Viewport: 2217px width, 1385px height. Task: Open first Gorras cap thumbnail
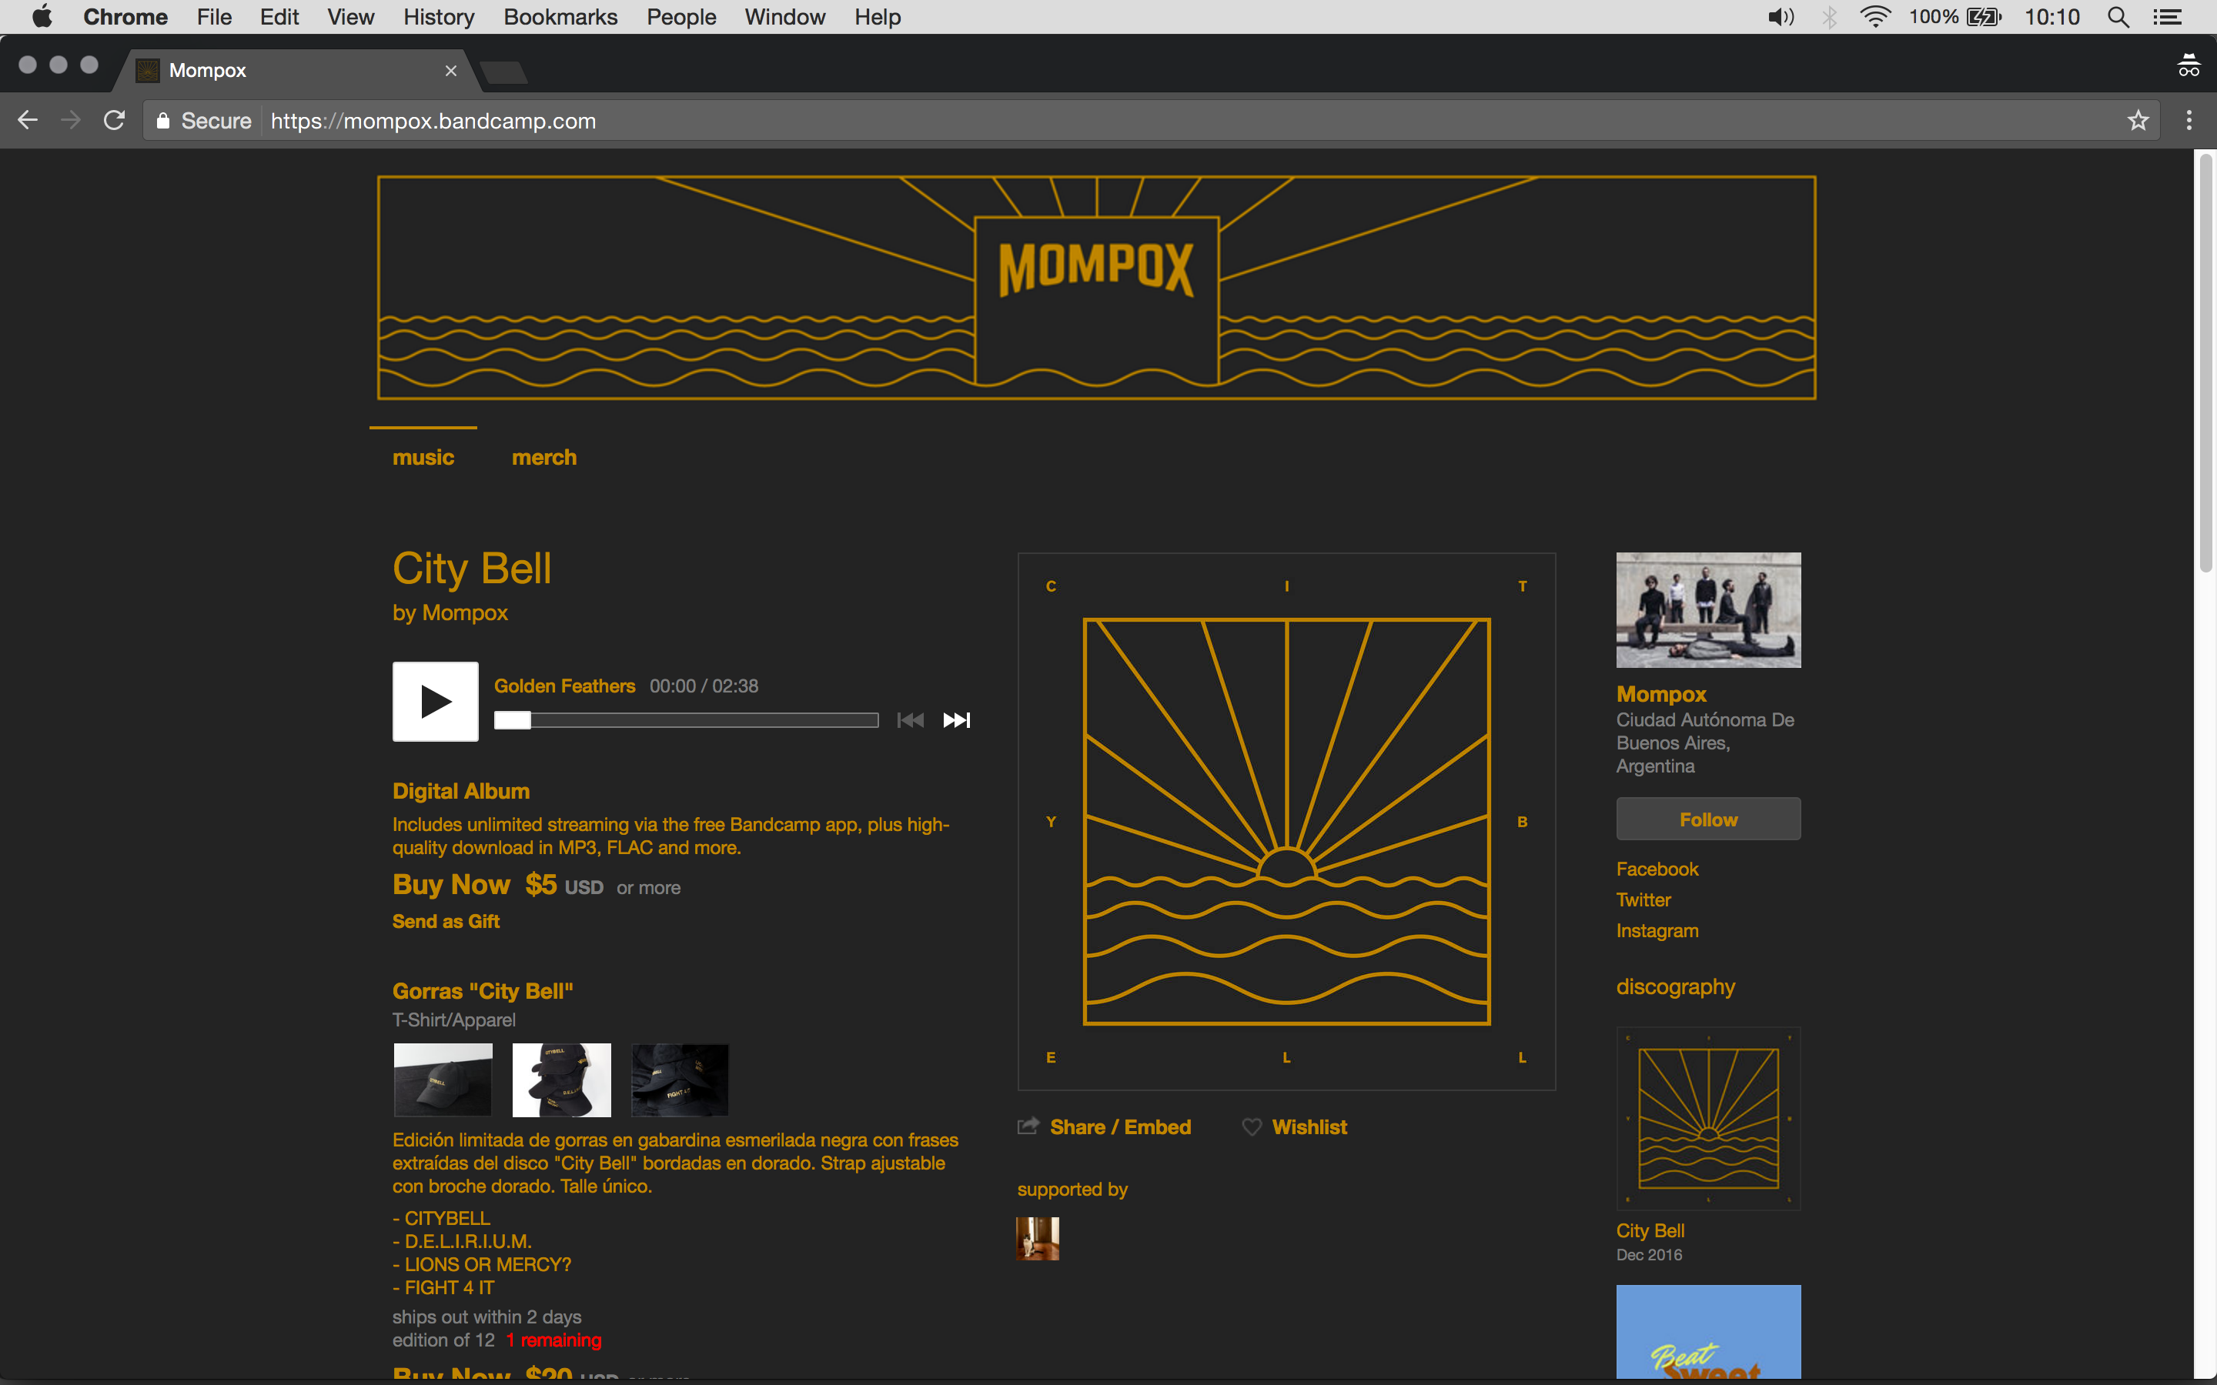click(x=443, y=1079)
